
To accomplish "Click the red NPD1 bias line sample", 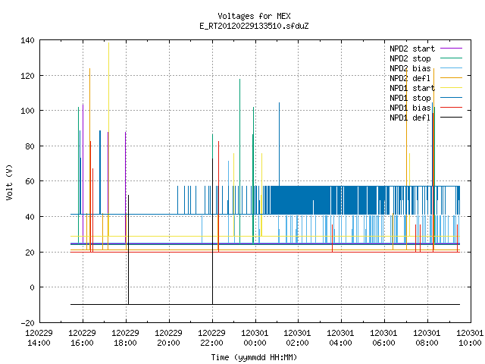I will pos(451,108).
